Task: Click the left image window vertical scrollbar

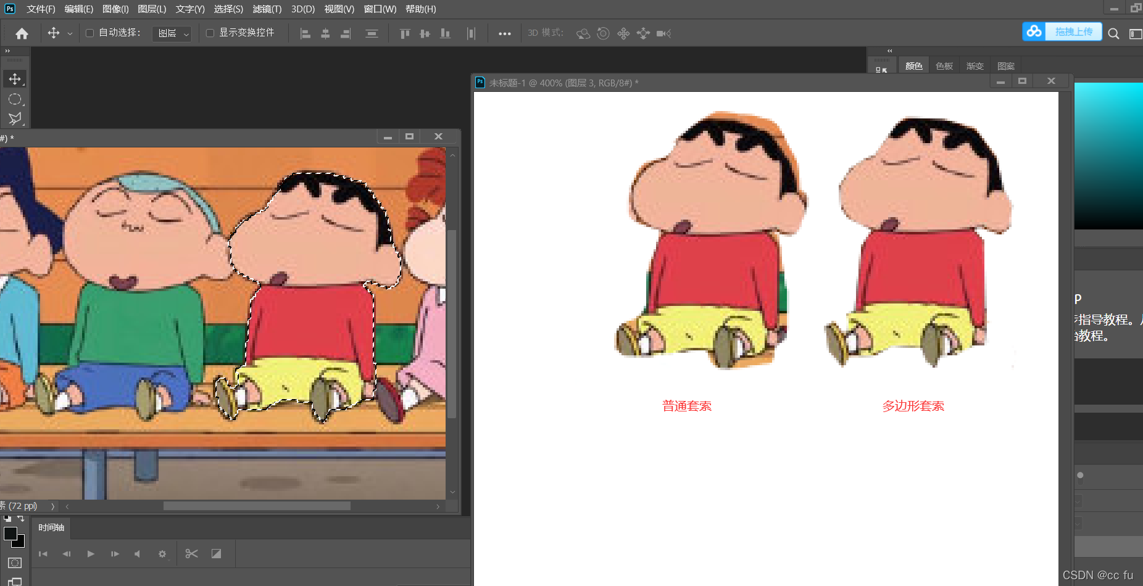Action: tap(452, 324)
